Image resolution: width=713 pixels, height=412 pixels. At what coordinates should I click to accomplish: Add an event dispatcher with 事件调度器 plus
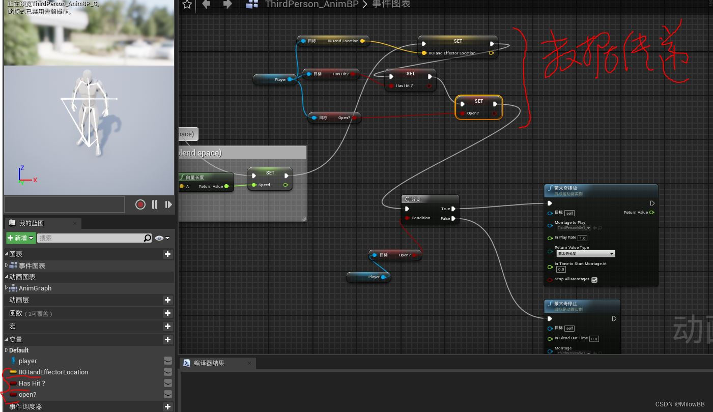pos(167,406)
